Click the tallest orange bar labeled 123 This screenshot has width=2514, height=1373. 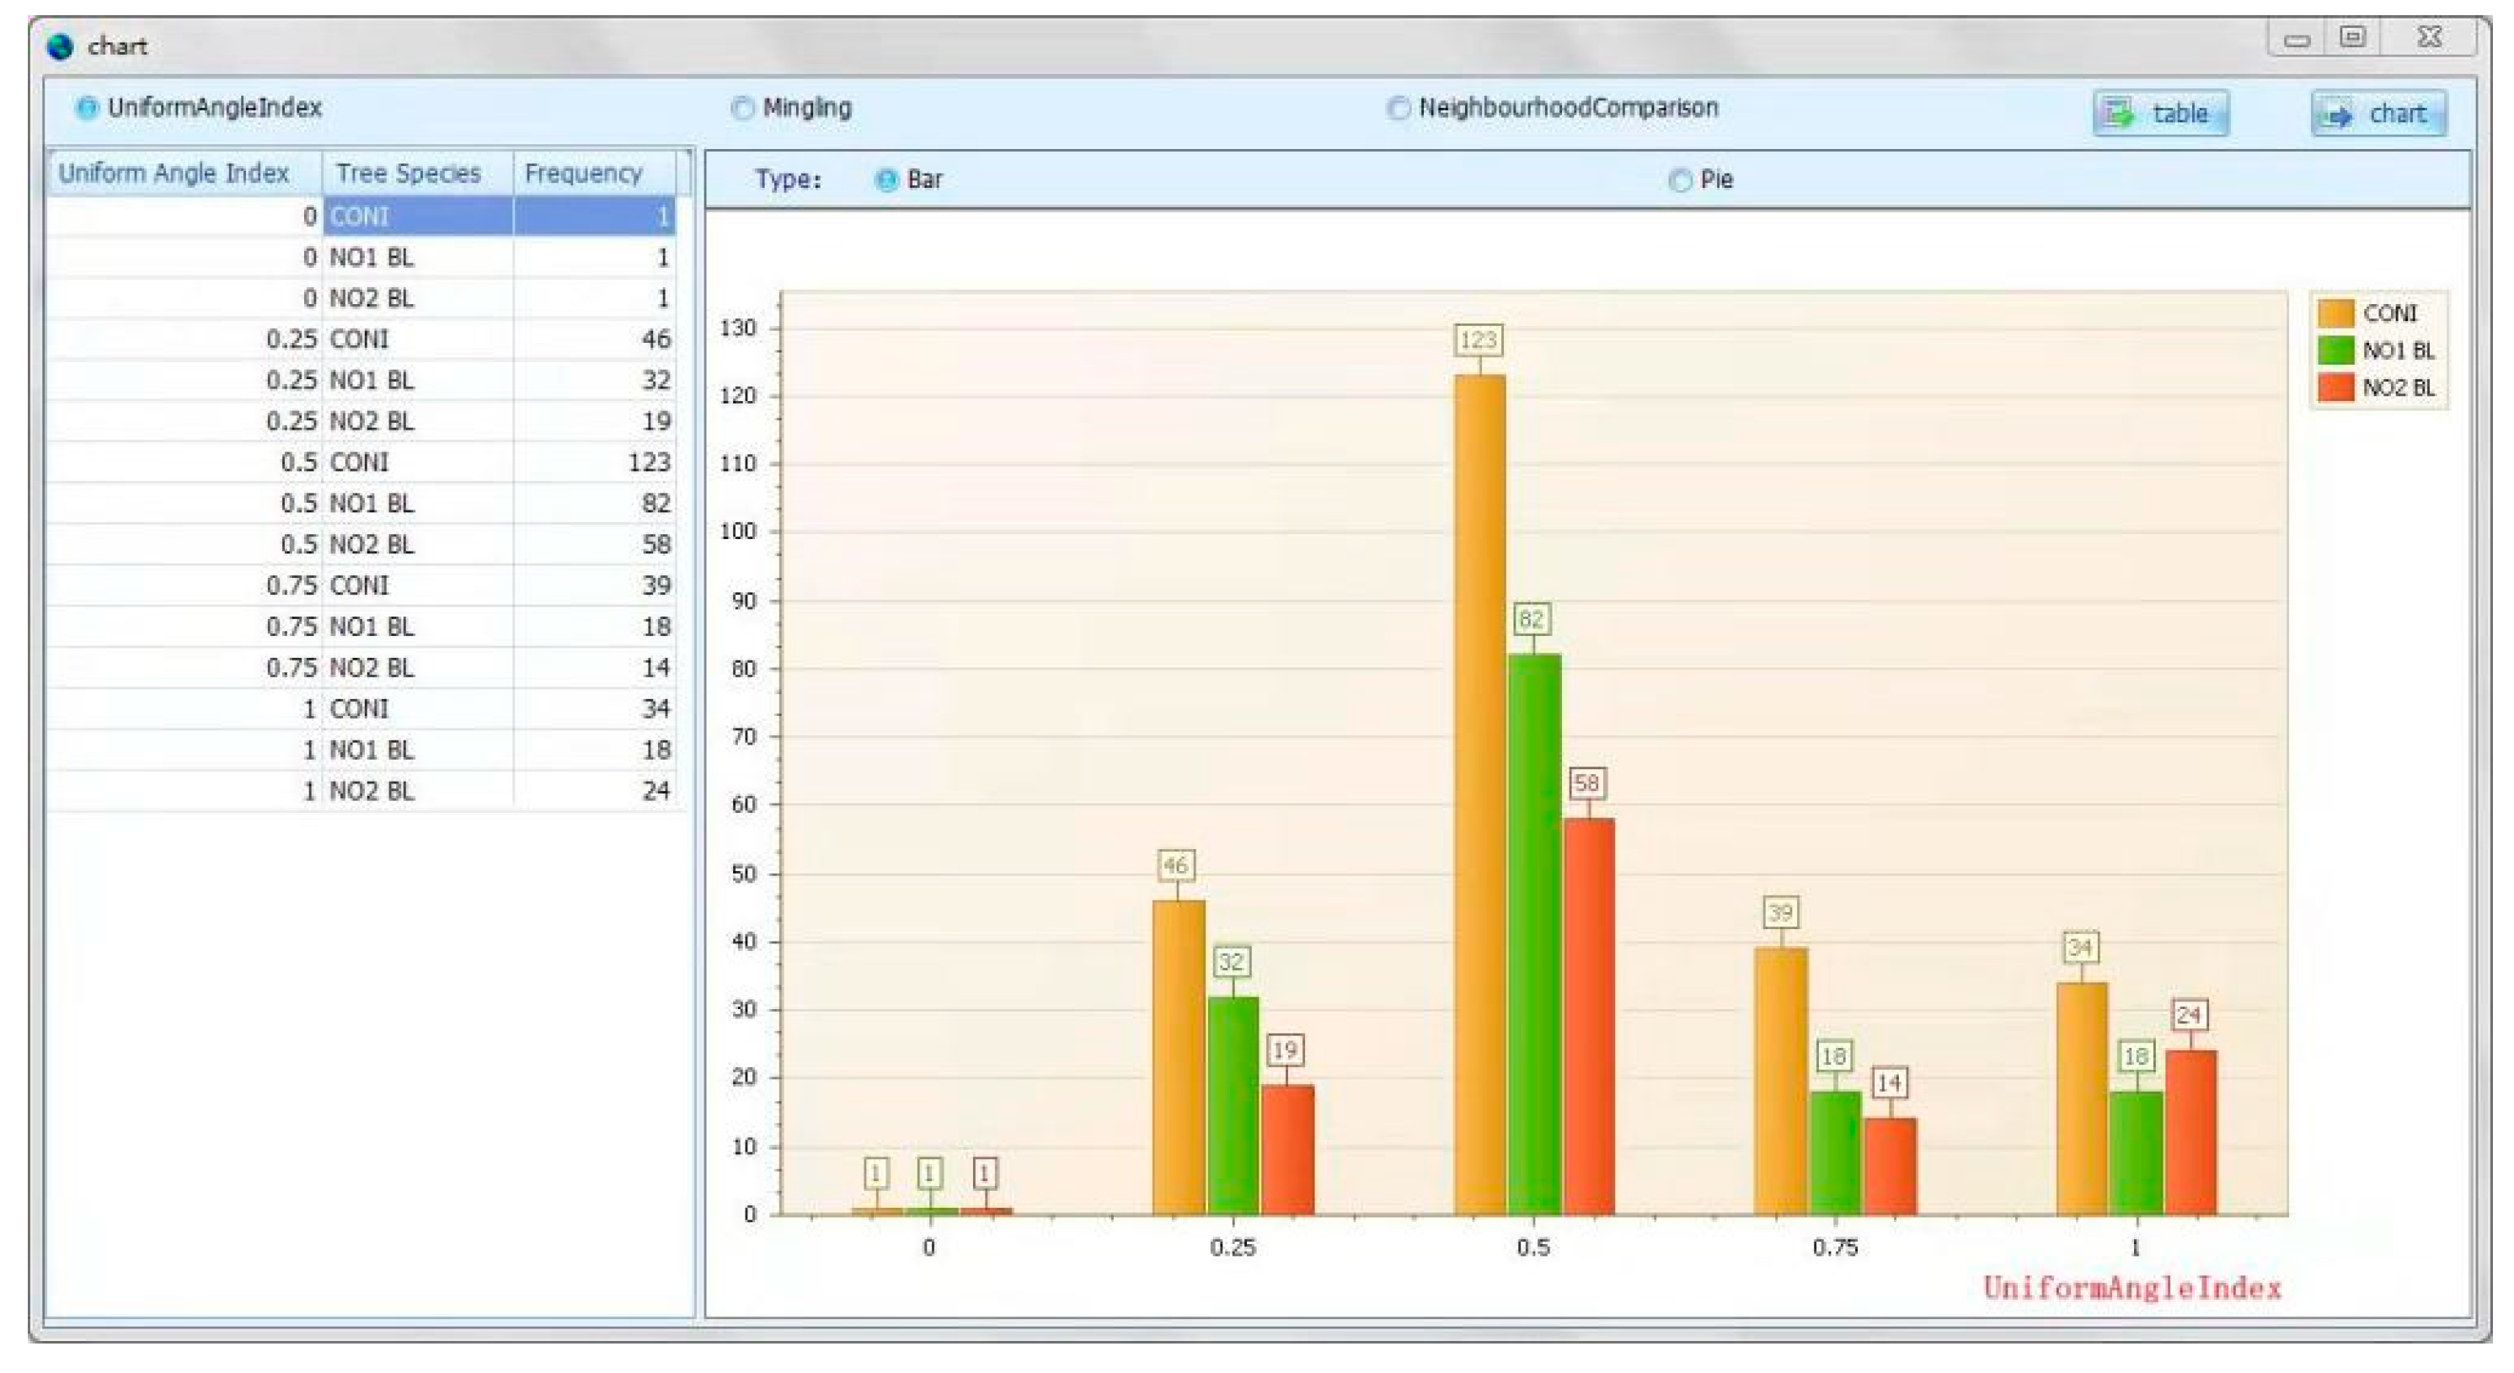point(1479,781)
